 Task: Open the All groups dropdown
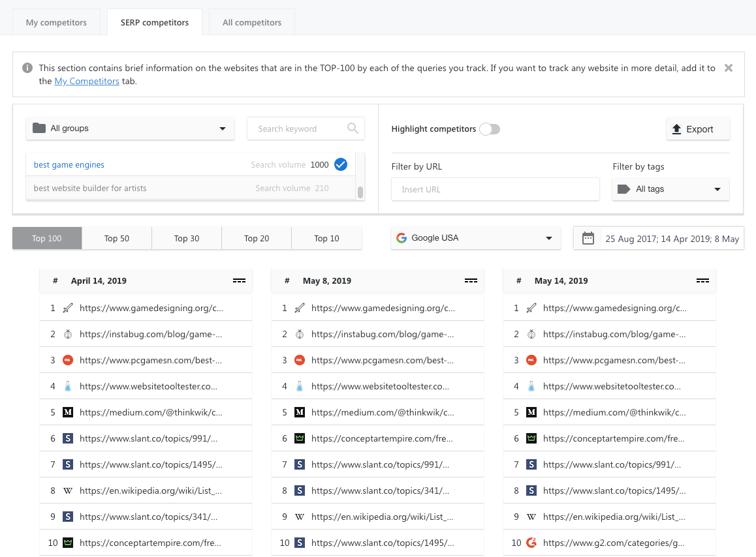click(130, 128)
